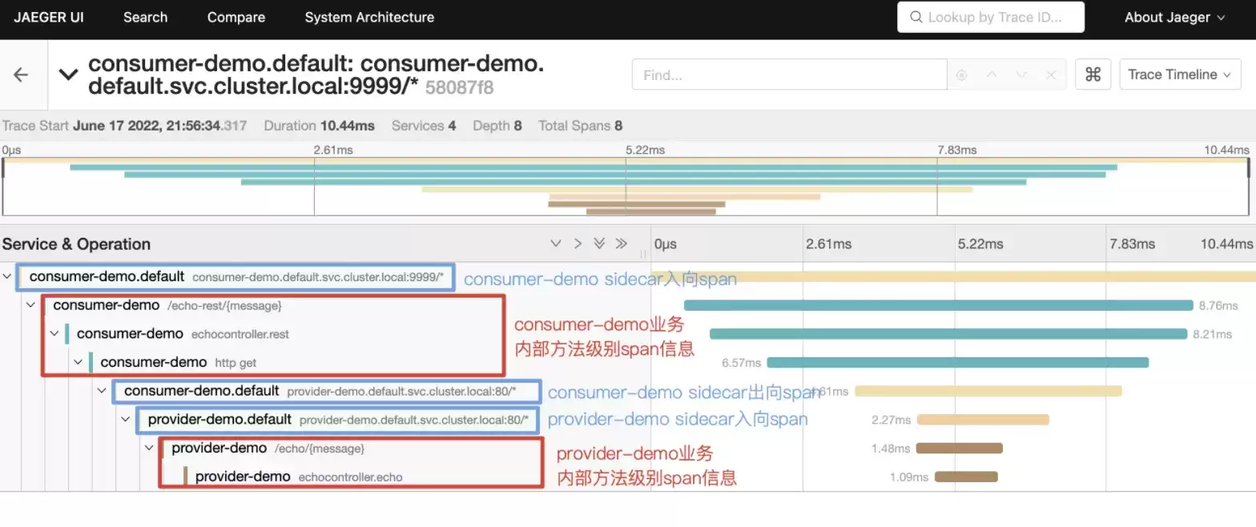Collapse the consumer-demo.default provider-demo outbound span chevron
The image size is (1256, 527).
pyautogui.click(x=102, y=391)
